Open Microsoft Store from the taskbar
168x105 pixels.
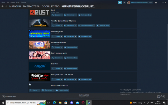coord(66,103)
